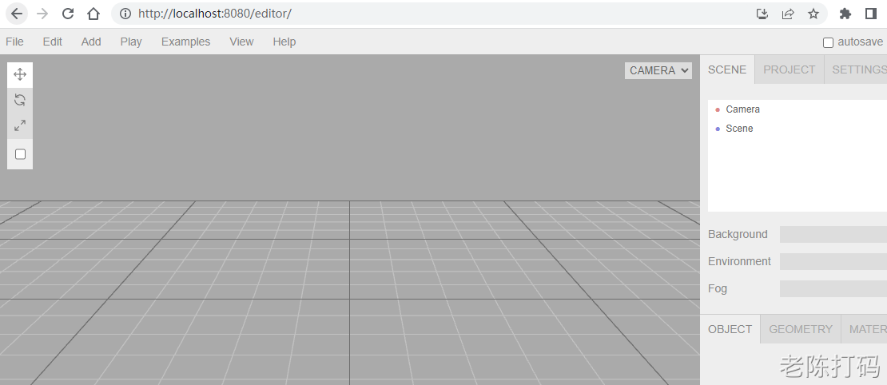Select the rotate tool
The height and width of the screenshot is (385, 887).
click(20, 100)
